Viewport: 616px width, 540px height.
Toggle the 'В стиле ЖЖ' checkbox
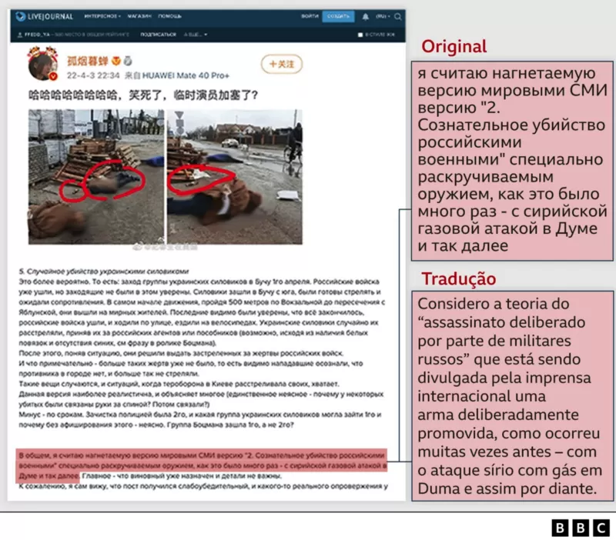[x=360, y=35]
